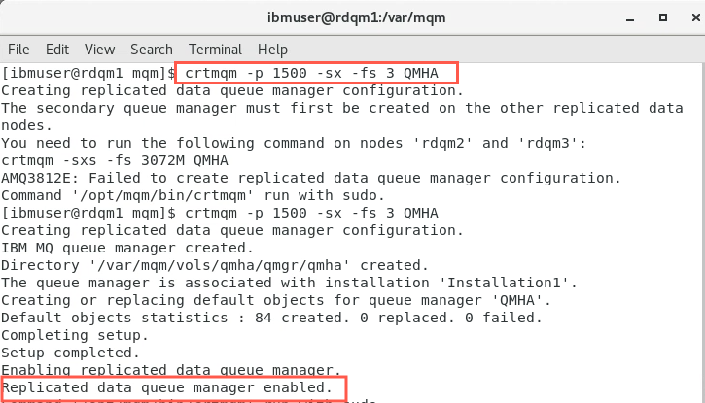
Task: Click the ibmuser@rdqm1:/var/mqm title bar
Action: pyautogui.click(x=356, y=17)
